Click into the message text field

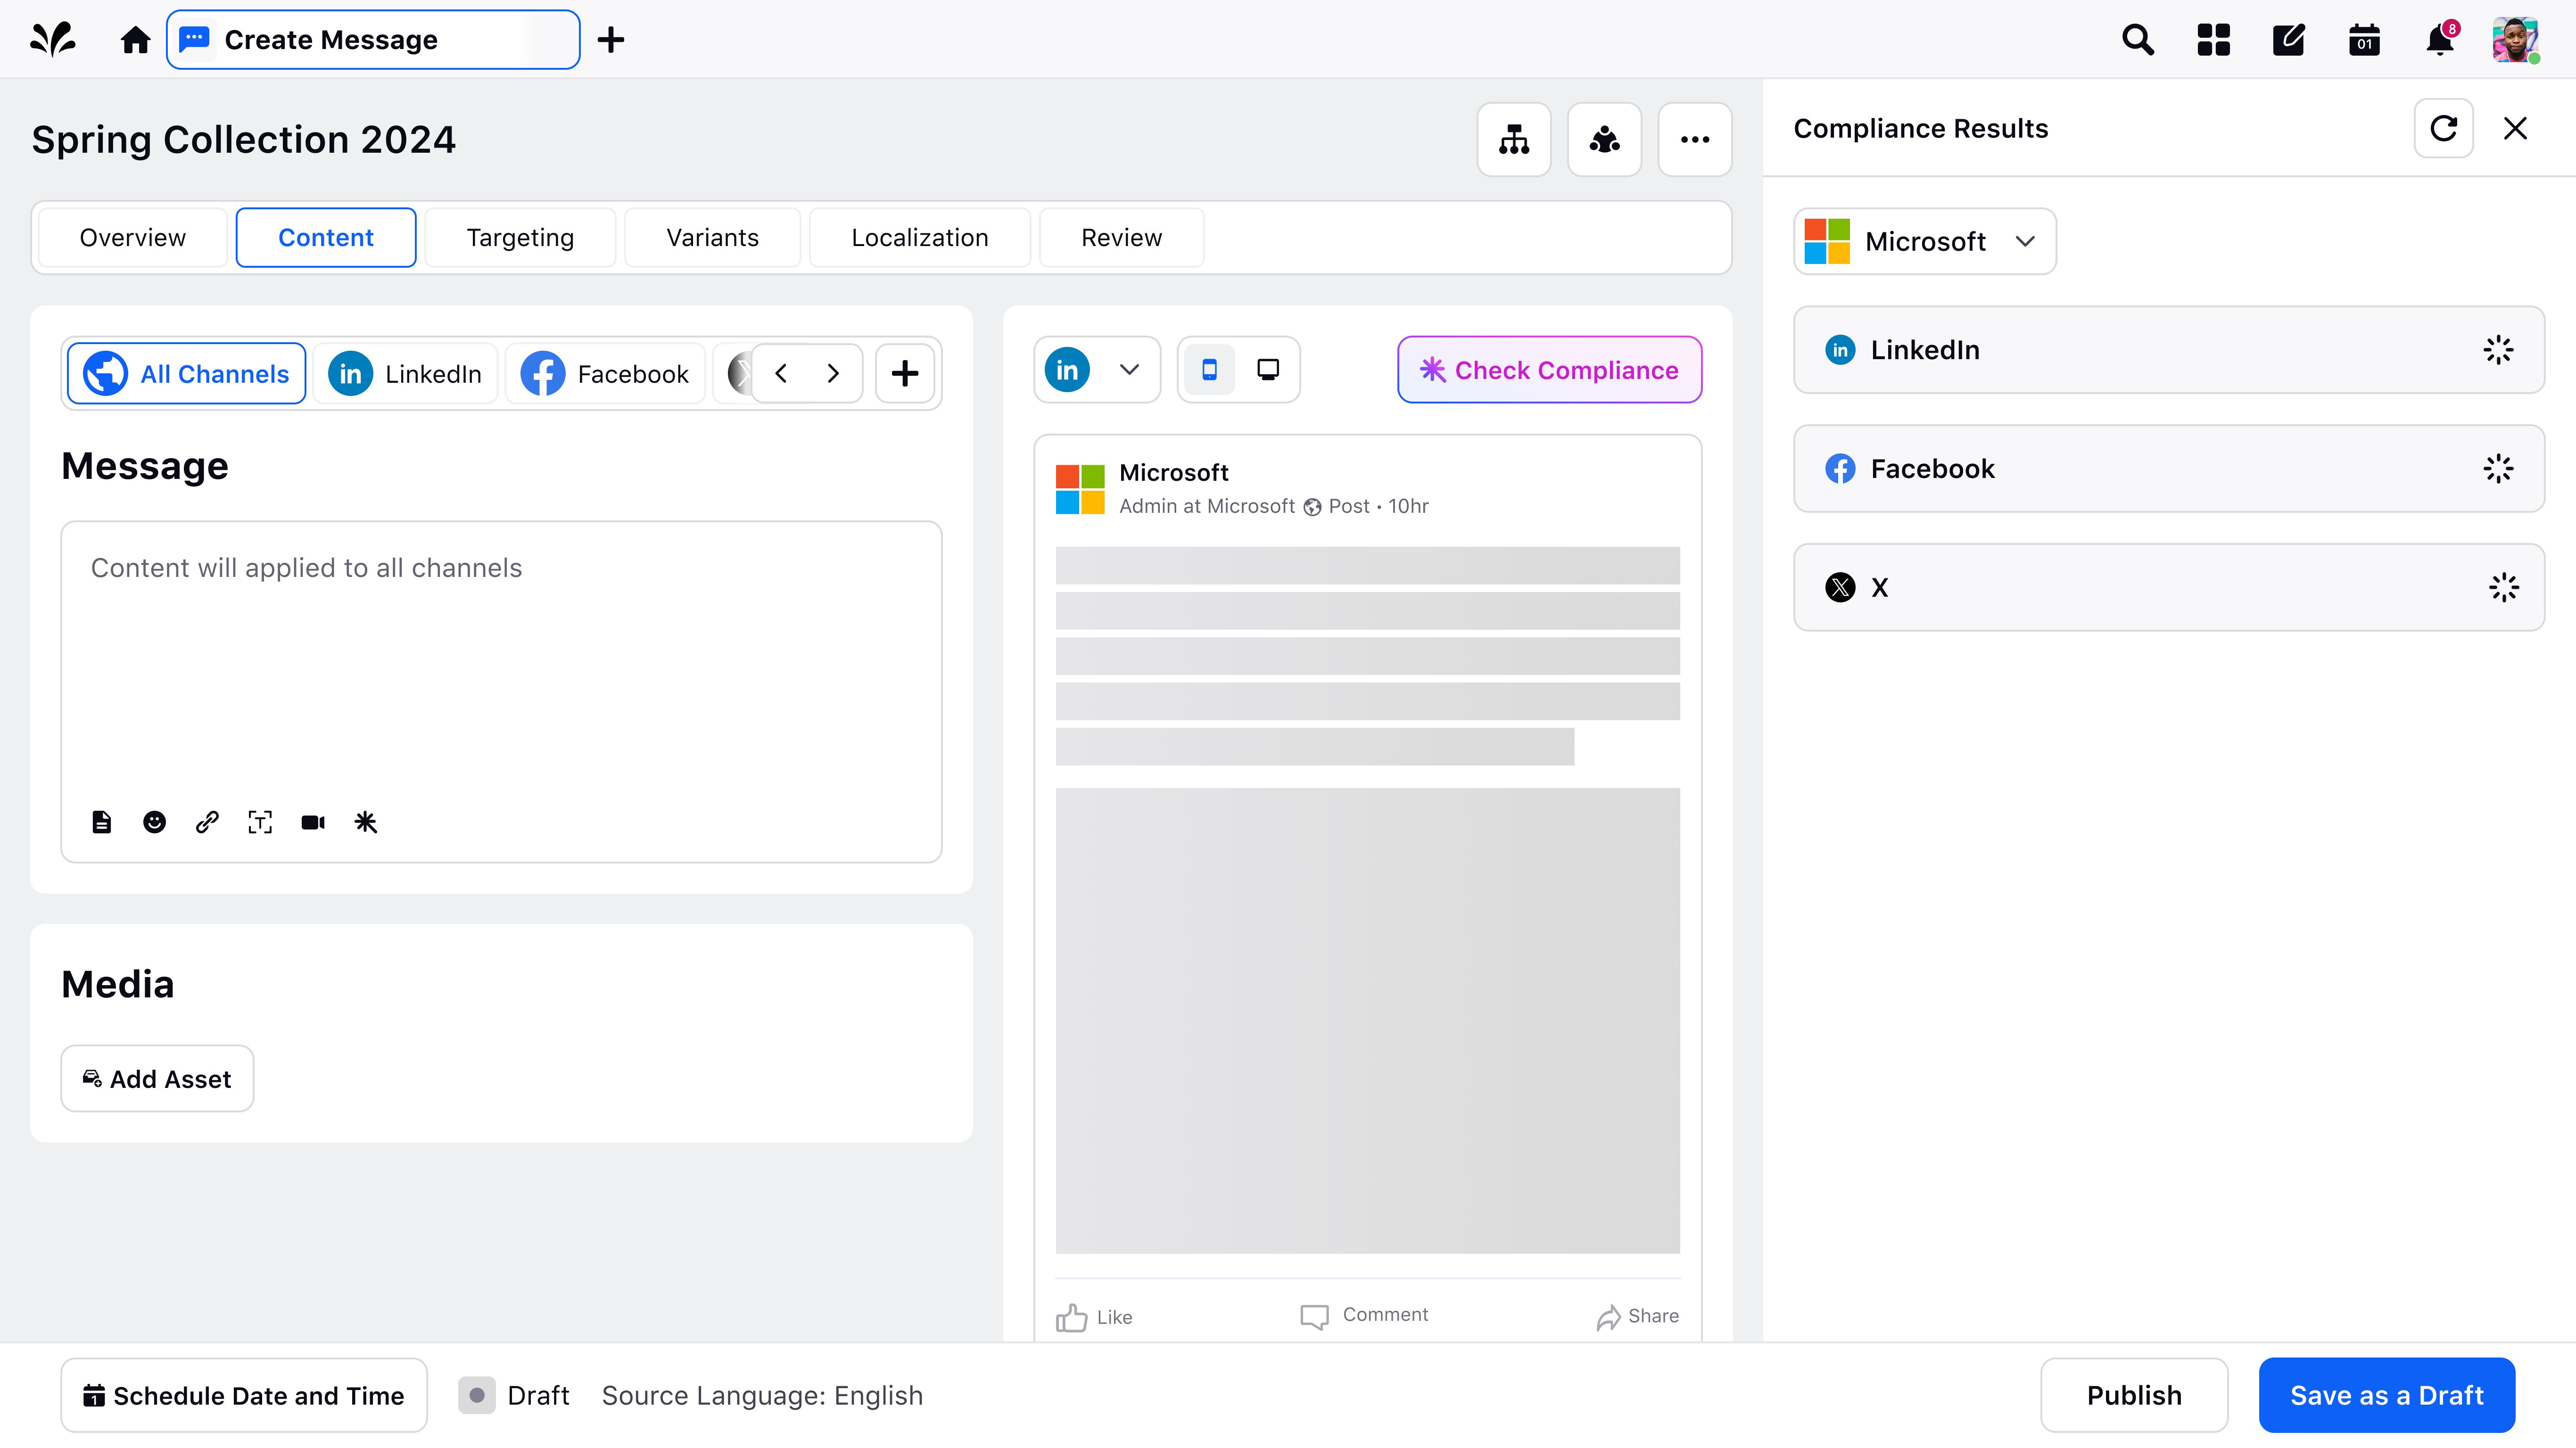[x=500, y=660]
